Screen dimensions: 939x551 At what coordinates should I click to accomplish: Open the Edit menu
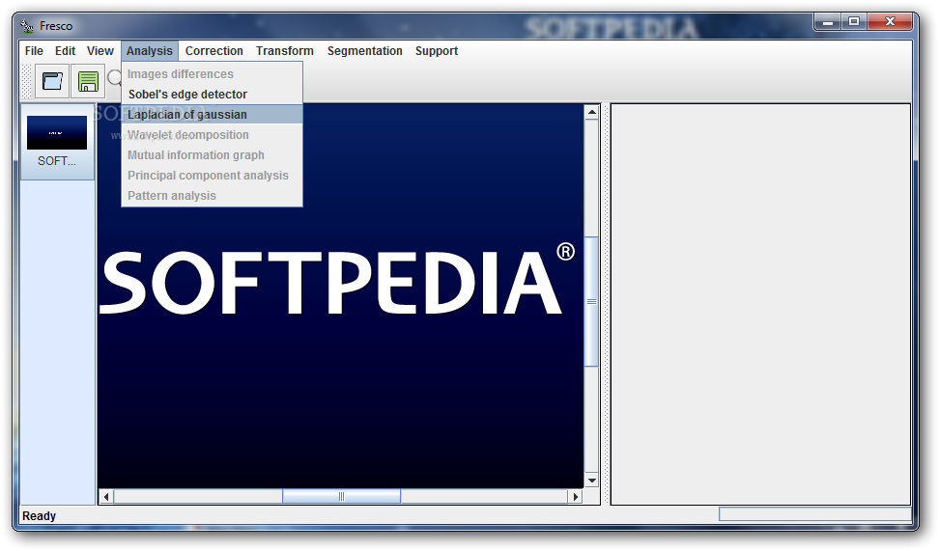(x=66, y=51)
